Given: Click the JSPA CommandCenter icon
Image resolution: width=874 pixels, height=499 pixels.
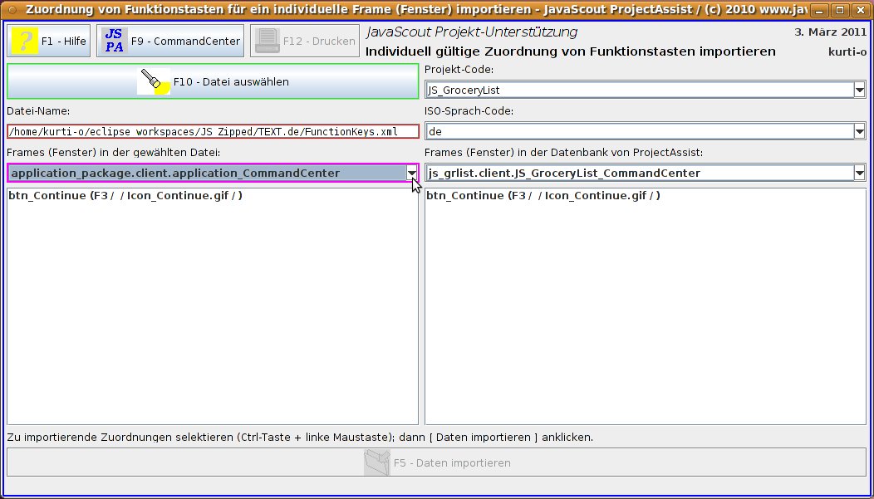Looking at the screenshot, I should click(x=115, y=41).
